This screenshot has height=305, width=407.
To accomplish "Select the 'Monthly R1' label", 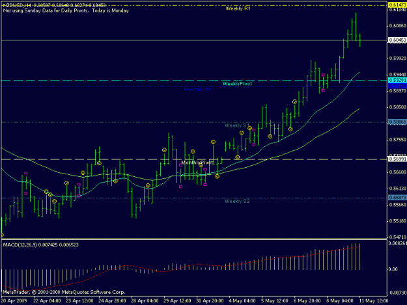I will pyautogui.click(x=197, y=90).
